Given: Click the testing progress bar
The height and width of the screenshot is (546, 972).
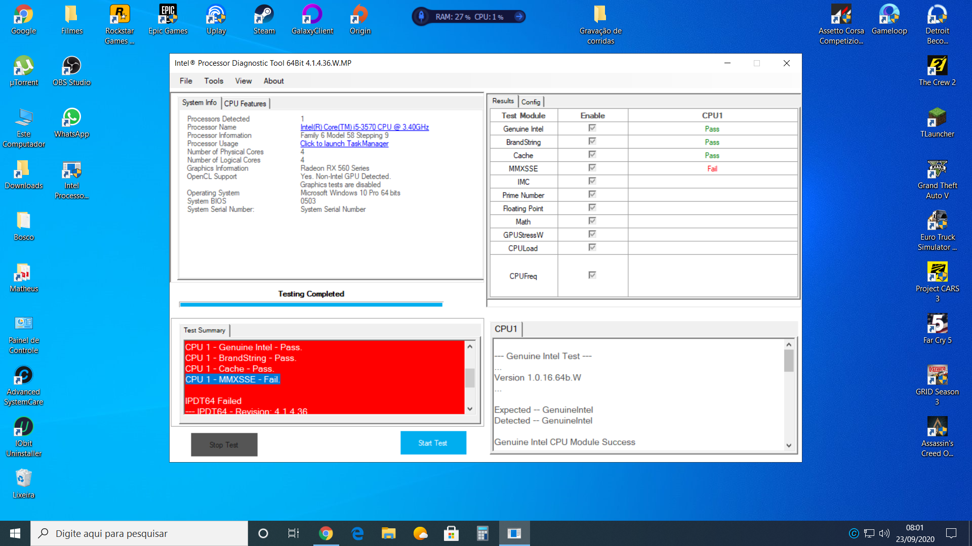Looking at the screenshot, I should (311, 304).
